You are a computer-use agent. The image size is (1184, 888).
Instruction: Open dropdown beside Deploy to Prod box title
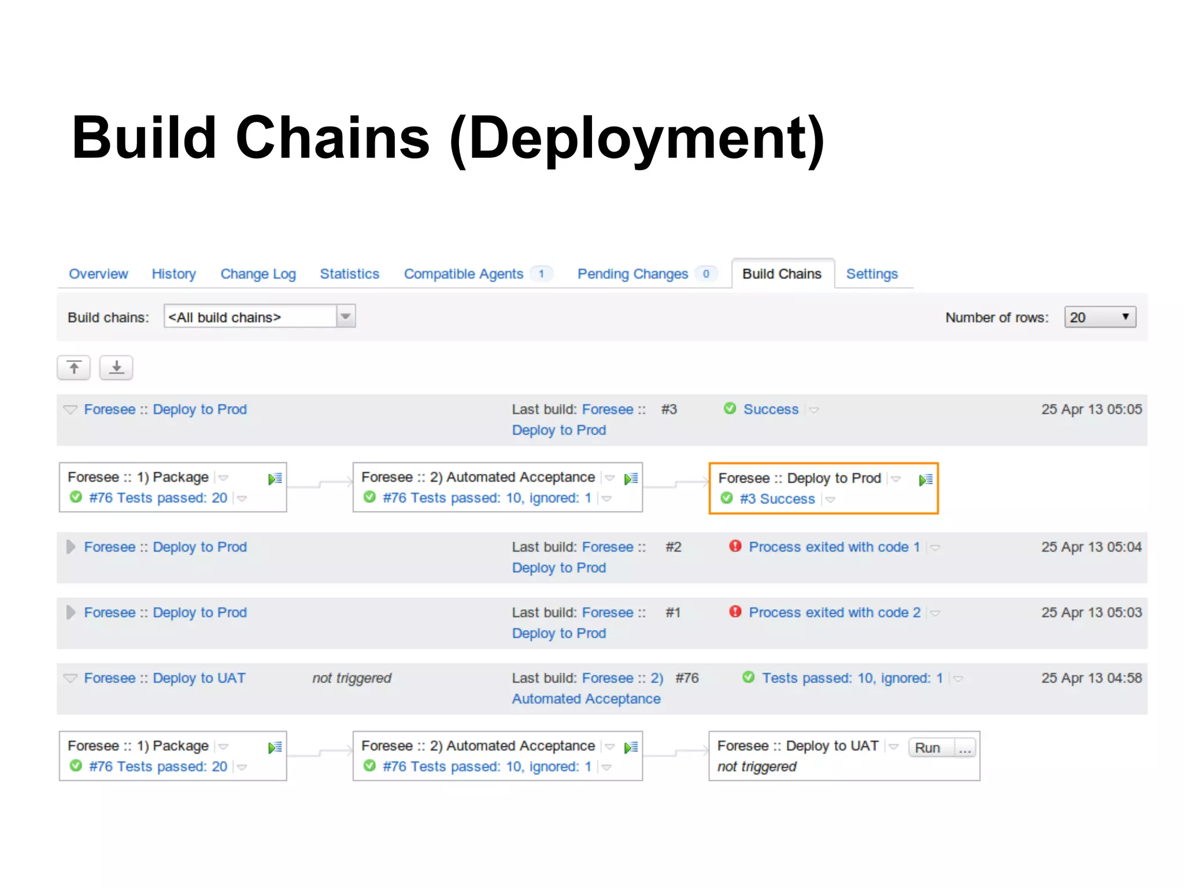click(x=896, y=479)
